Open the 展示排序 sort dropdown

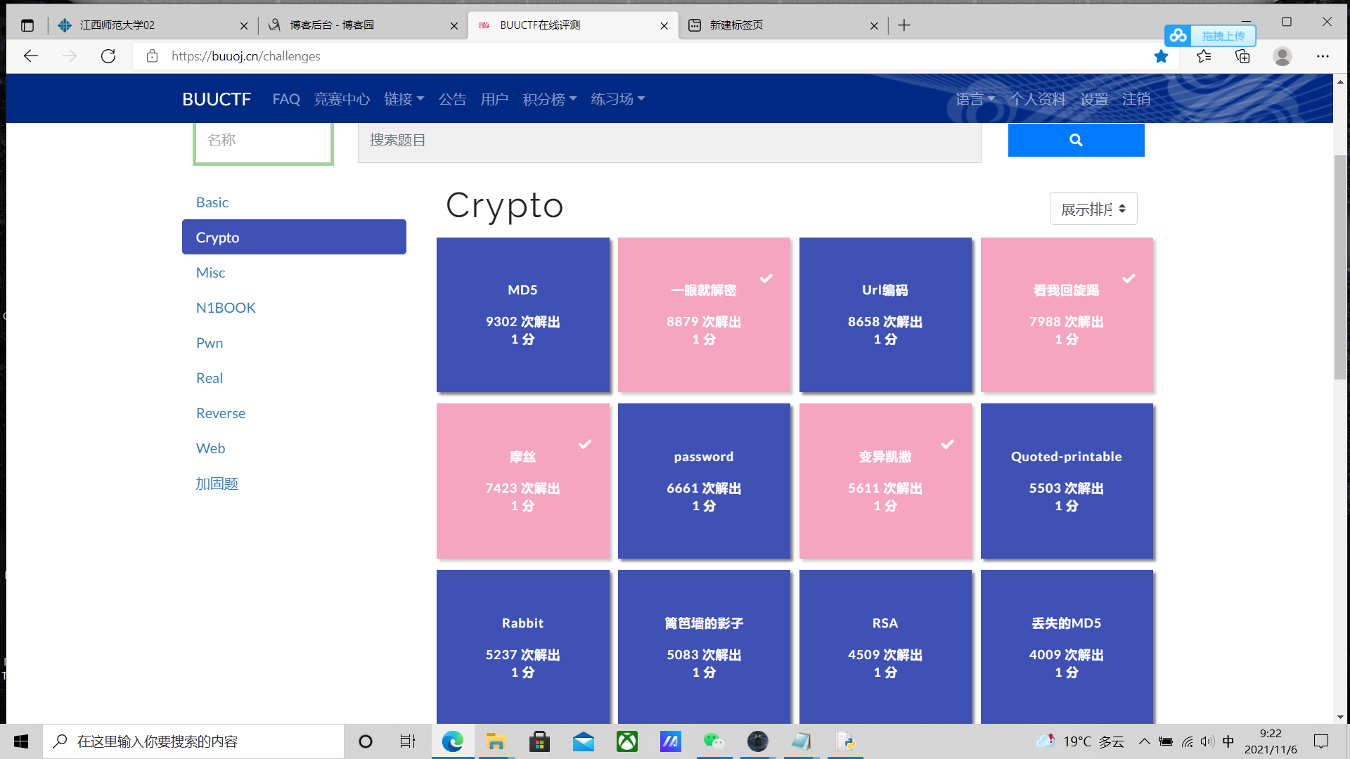[x=1093, y=209]
